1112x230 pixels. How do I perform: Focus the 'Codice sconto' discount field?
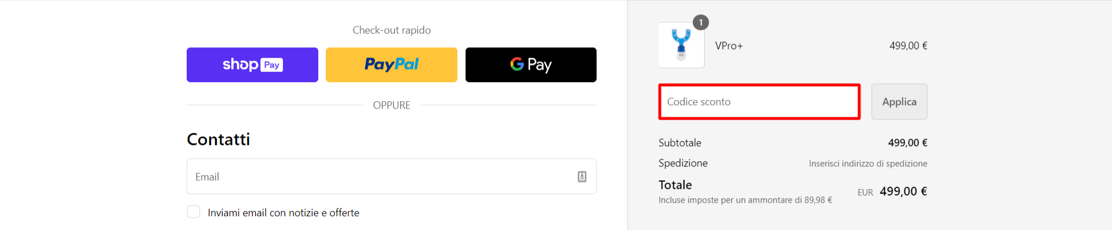coord(759,102)
